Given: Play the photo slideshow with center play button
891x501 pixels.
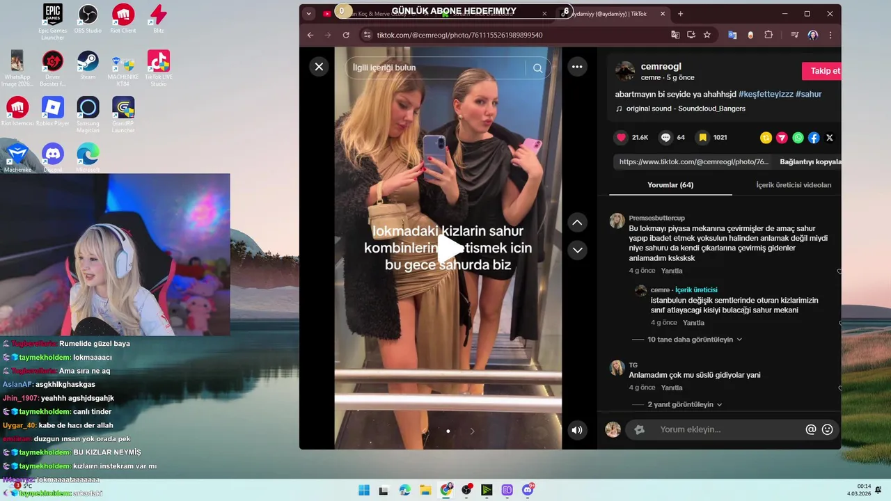Looking at the screenshot, I should [x=450, y=250].
